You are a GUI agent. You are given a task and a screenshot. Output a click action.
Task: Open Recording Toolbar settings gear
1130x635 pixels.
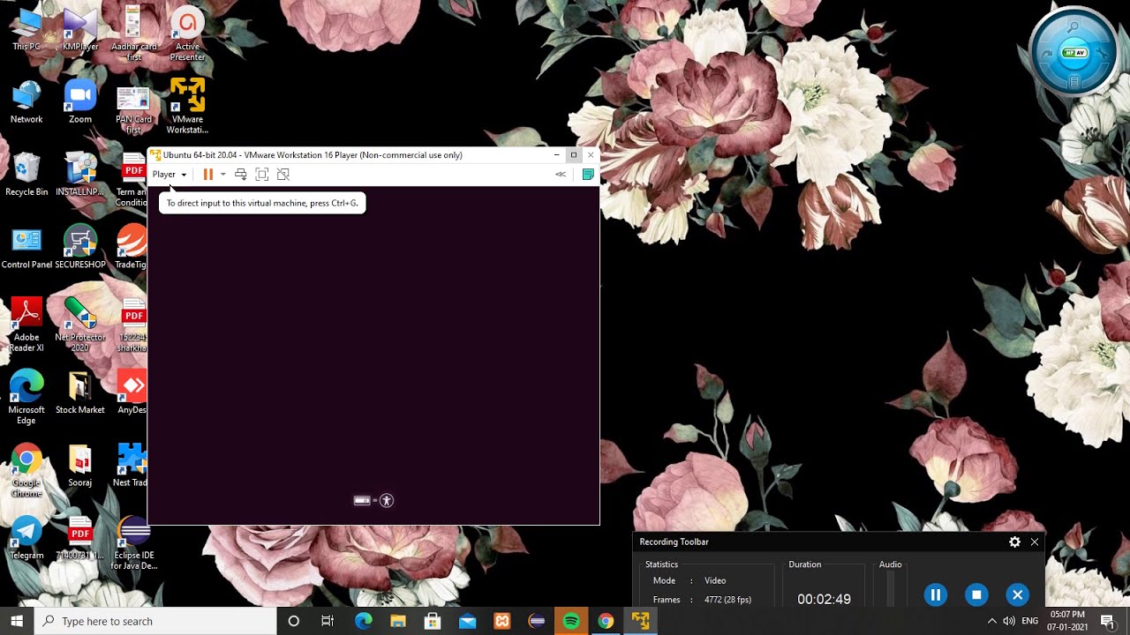tap(1014, 542)
